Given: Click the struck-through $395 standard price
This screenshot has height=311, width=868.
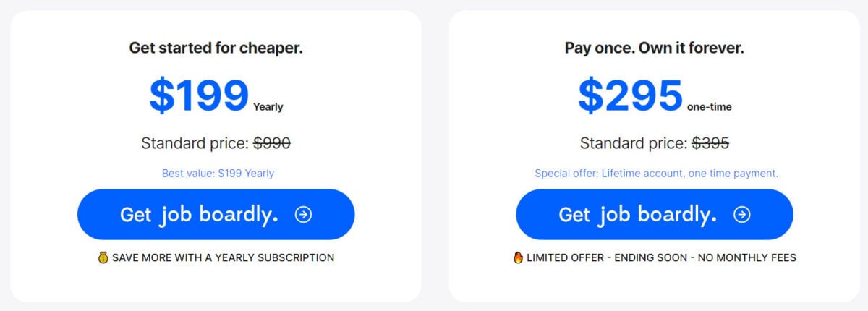Looking at the screenshot, I should (x=710, y=143).
